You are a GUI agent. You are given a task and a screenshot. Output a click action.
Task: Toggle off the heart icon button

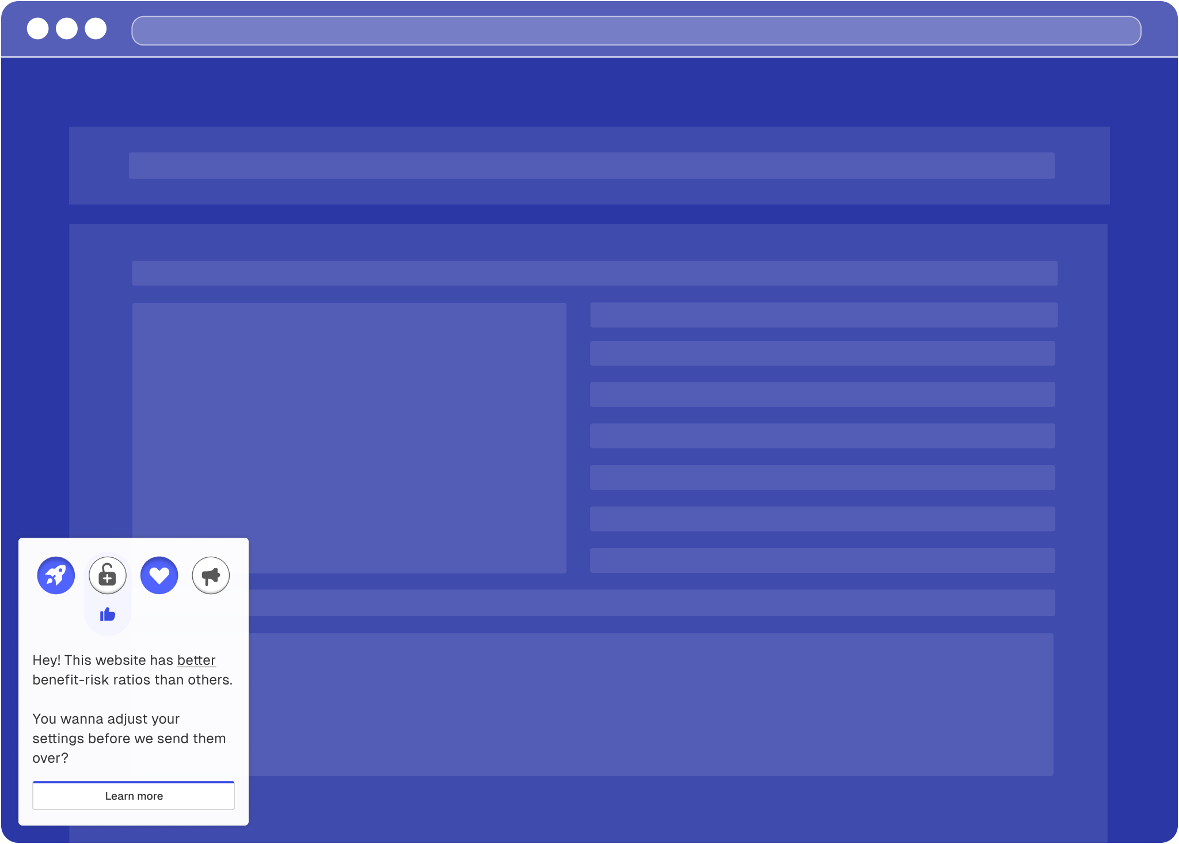[159, 575]
